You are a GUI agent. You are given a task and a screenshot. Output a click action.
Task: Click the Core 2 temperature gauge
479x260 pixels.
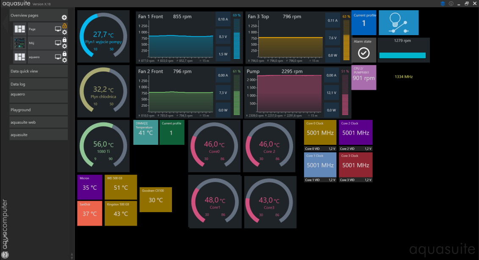tap(269, 146)
